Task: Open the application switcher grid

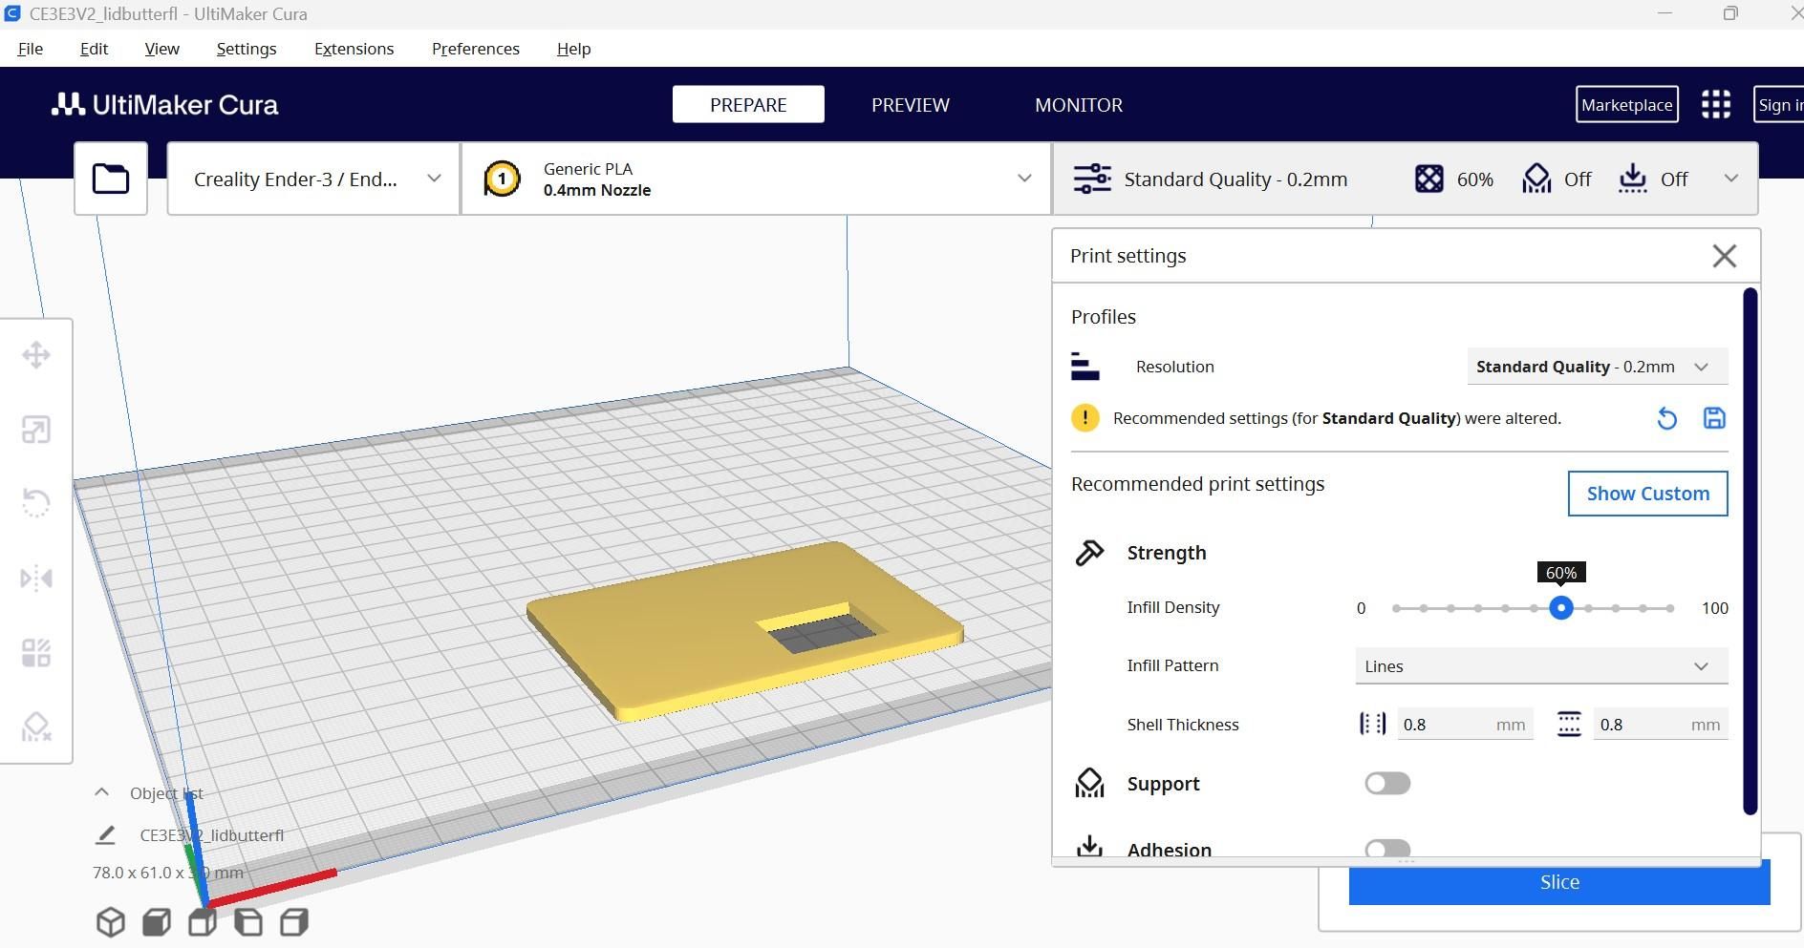Action: coord(1716,105)
